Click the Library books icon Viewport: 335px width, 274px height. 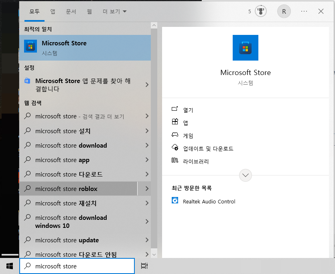[175, 160]
